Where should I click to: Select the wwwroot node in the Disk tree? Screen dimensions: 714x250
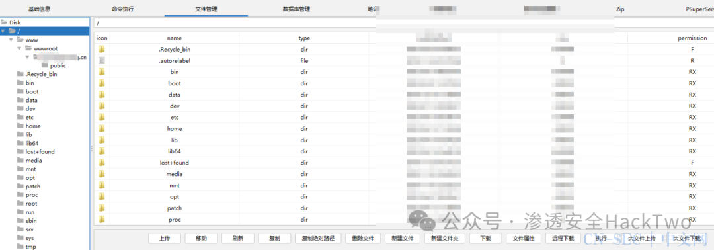coord(46,48)
